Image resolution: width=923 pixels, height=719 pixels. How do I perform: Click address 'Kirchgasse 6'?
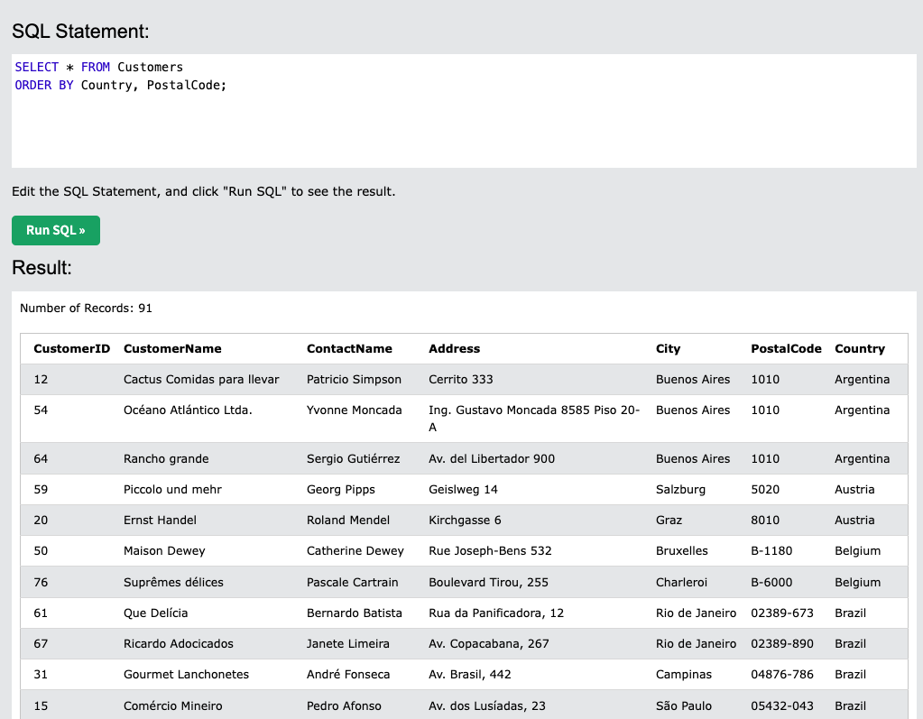(x=465, y=521)
